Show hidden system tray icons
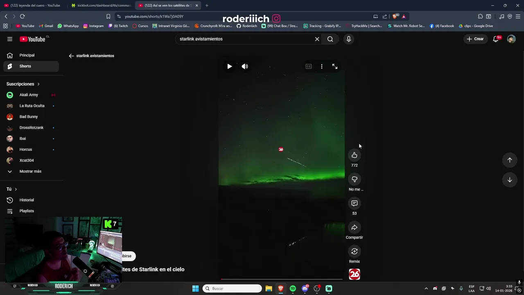524x295 pixels. tap(426, 288)
